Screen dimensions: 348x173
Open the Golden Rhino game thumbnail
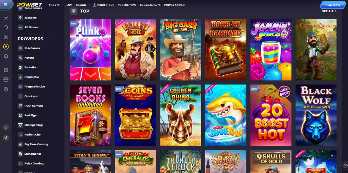coord(181,115)
